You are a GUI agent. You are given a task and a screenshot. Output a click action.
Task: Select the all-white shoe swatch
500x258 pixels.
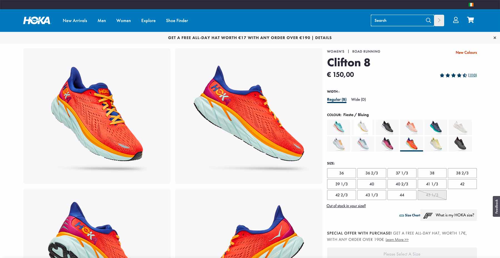point(460,127)
